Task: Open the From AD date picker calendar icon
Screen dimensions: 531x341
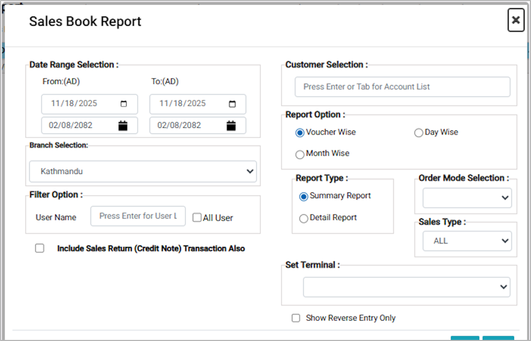Action: [x=124, y=104]
